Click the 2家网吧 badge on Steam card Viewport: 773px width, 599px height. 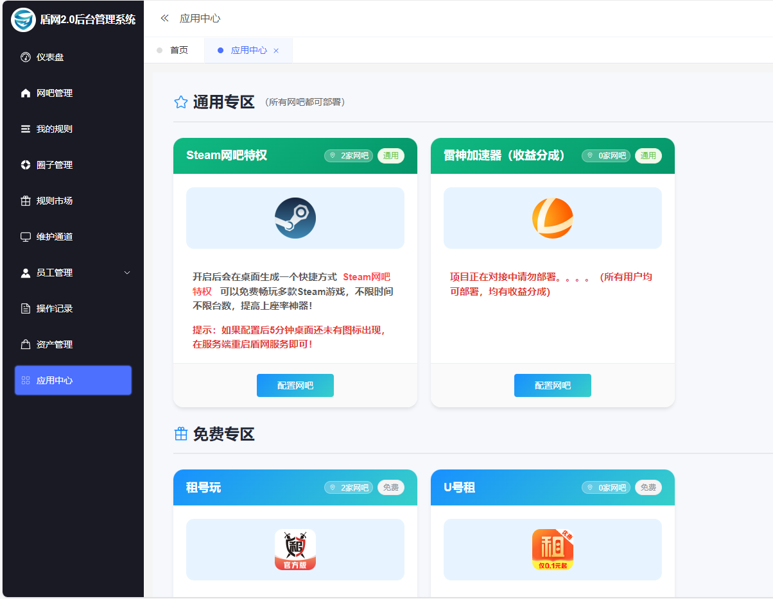[349, 156]
